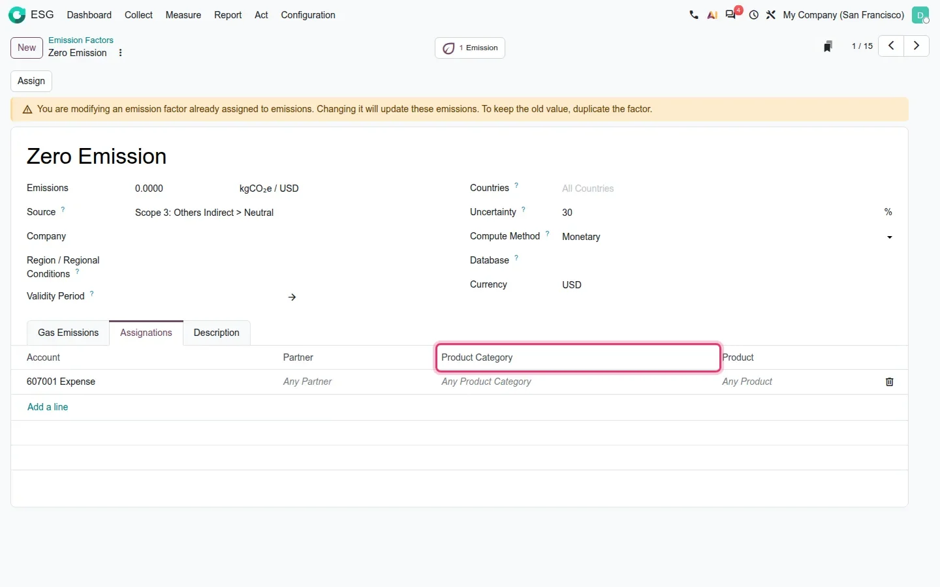
Task: Follow the Emission Factors breadcrumb link
Action: click(81, 40)
